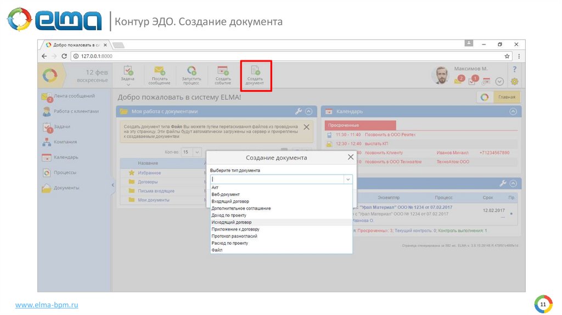Image resolution: width=562 pixels, height=315 pixels.
Task: Click the wrench icon in Моя работа с документами
Action: coord(299,111)
